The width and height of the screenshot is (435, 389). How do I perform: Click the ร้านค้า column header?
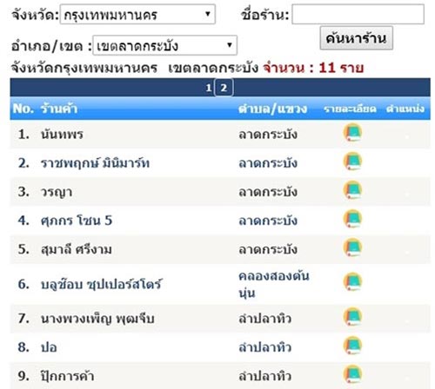(x=59, y=109)
